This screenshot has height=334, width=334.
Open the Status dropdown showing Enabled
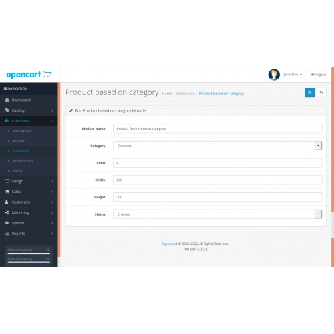point(218,214)
